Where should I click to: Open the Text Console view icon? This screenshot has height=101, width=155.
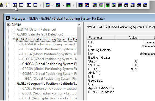coord(7,5)
